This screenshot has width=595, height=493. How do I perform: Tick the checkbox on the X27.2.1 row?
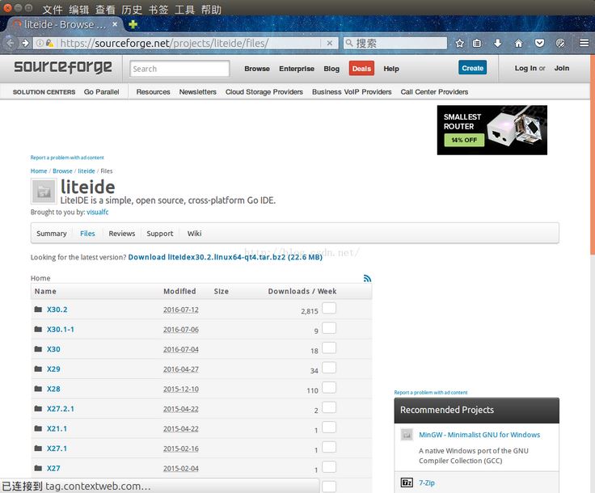point(329,407)
